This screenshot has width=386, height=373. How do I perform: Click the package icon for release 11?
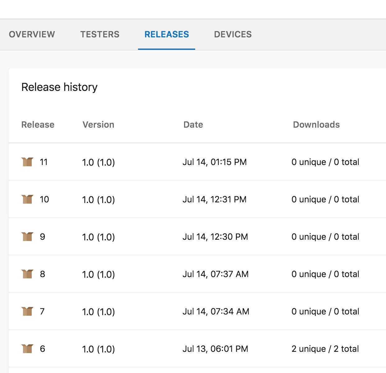[x=27, y=162]
